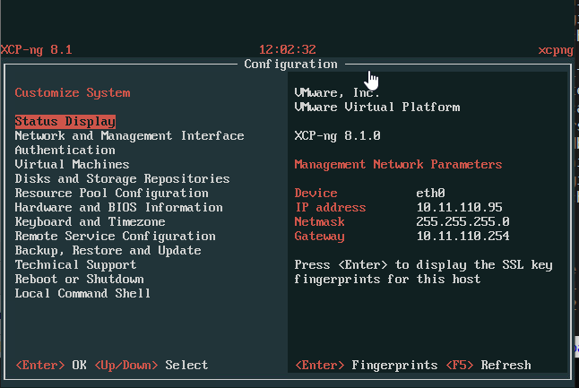The image size is (579, 388).
Task: Open Keyboard and Timezone settings
Action: (x=90, y=222)
